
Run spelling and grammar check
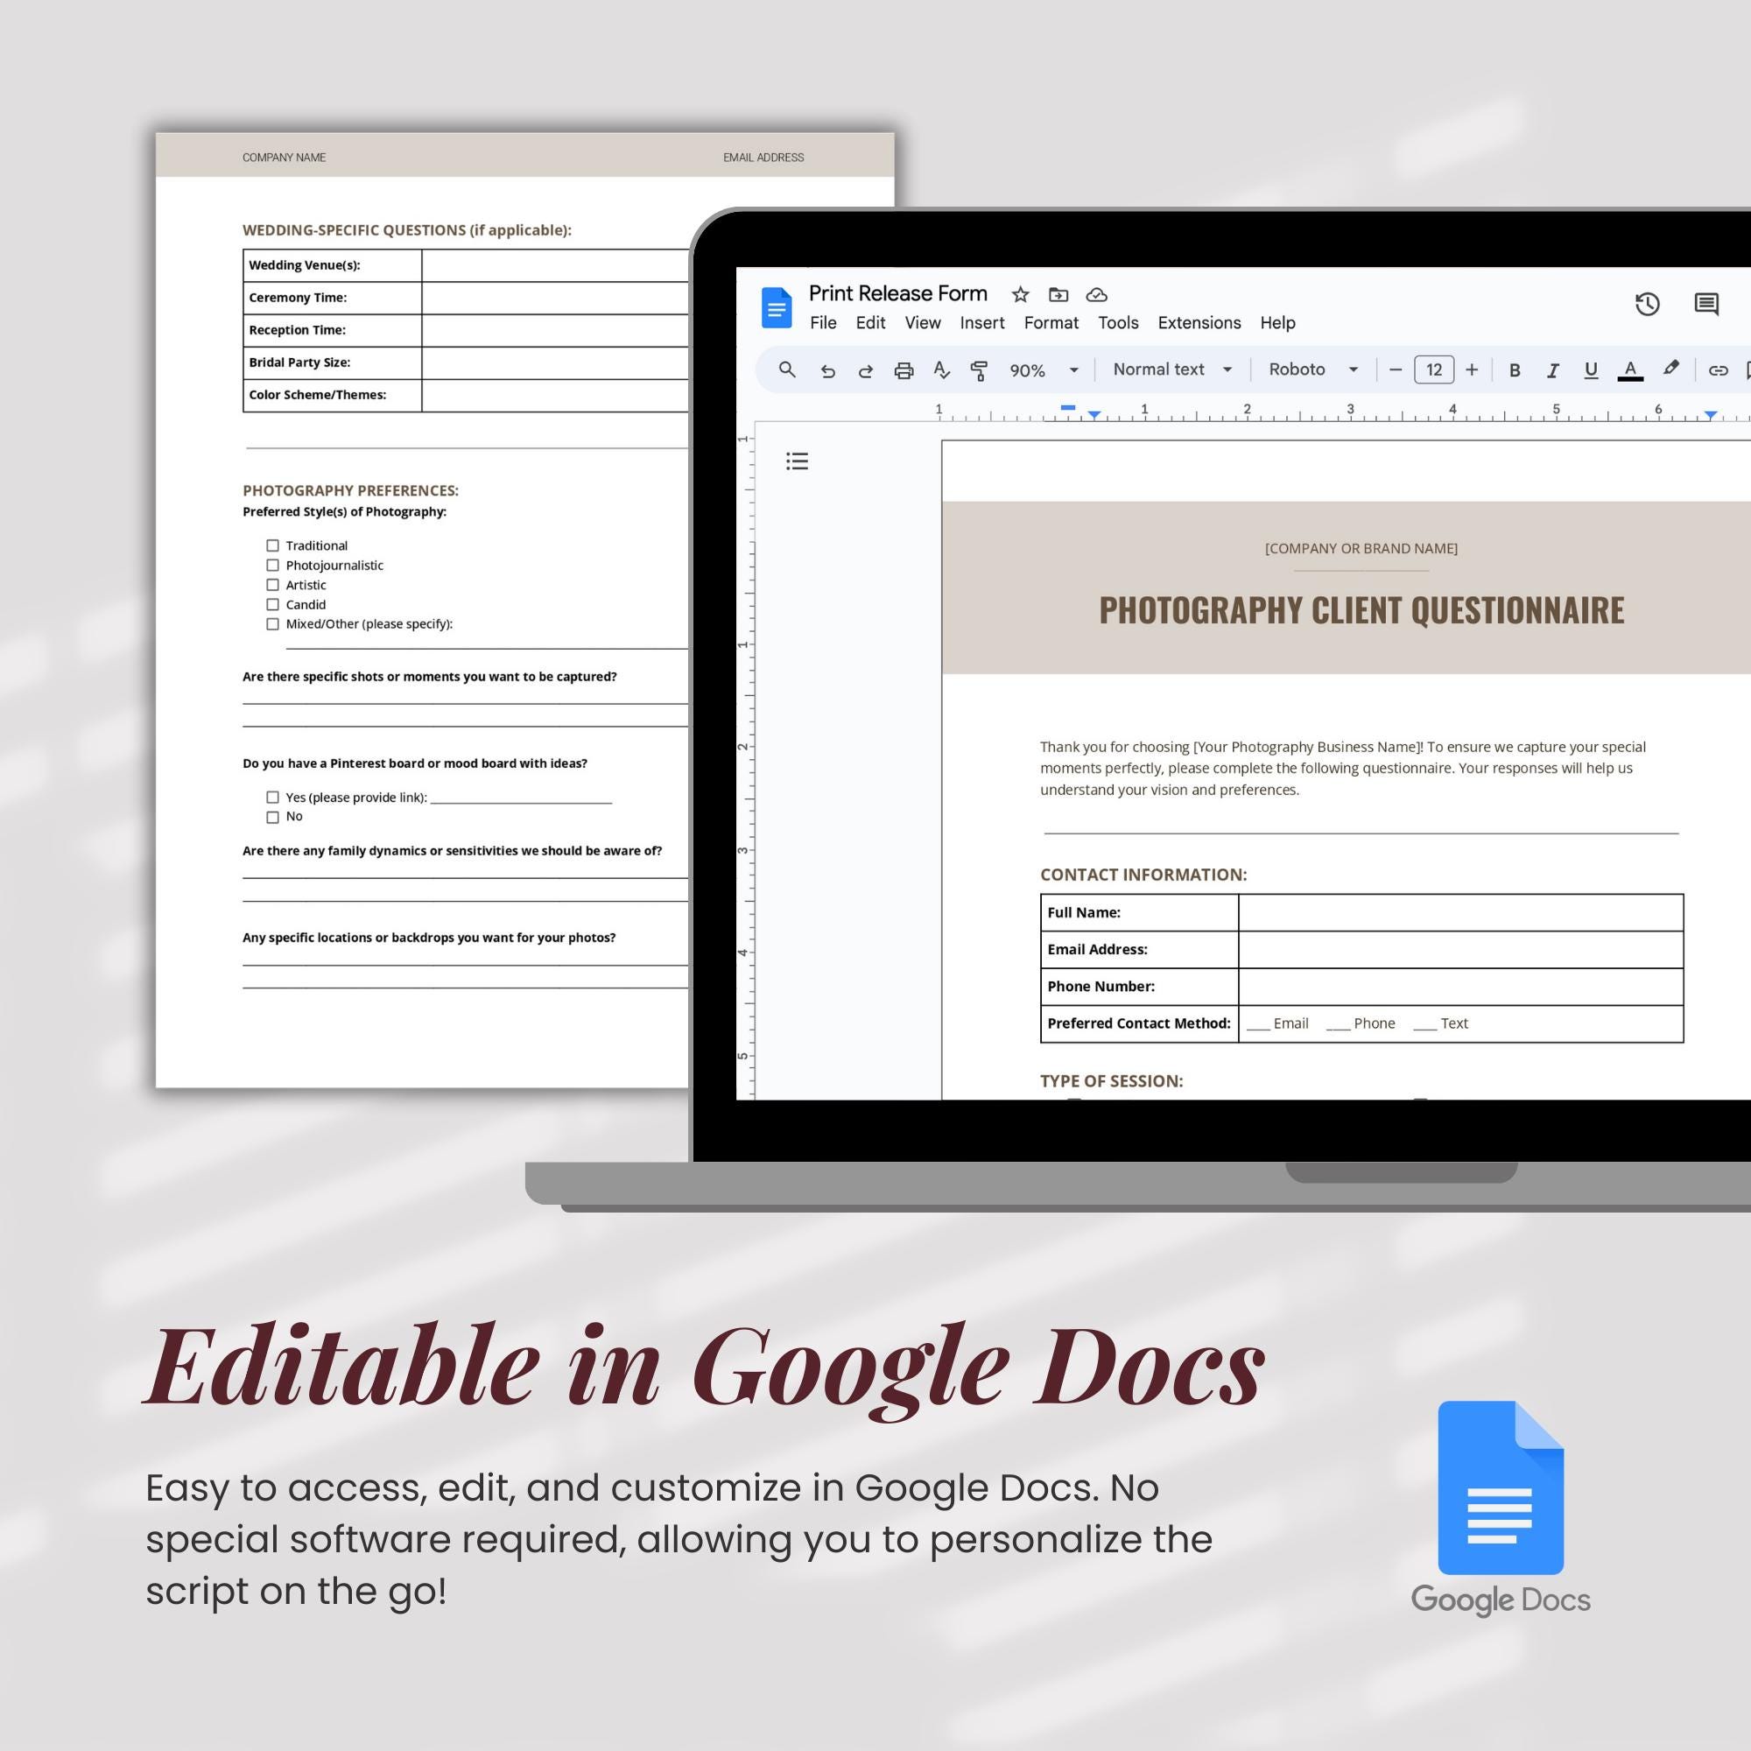coord(942,369)
